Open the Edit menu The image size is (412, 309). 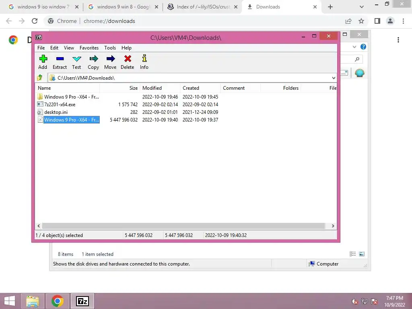click(54, 47)
